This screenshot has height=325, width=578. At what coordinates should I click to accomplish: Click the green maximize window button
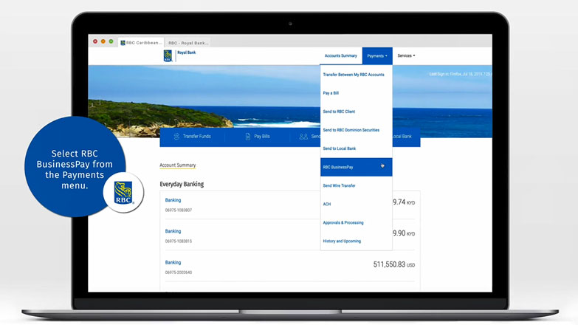pyautogui.click(x=111, y=41)
